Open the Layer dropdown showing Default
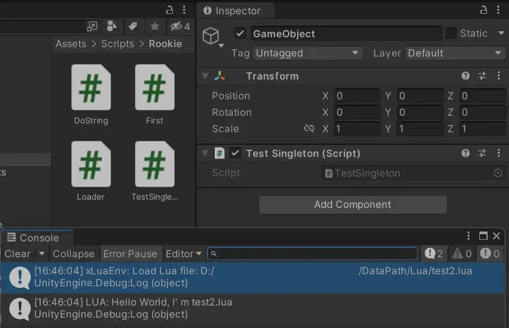This screenshot has height=328, width=509. click(455, 53)
